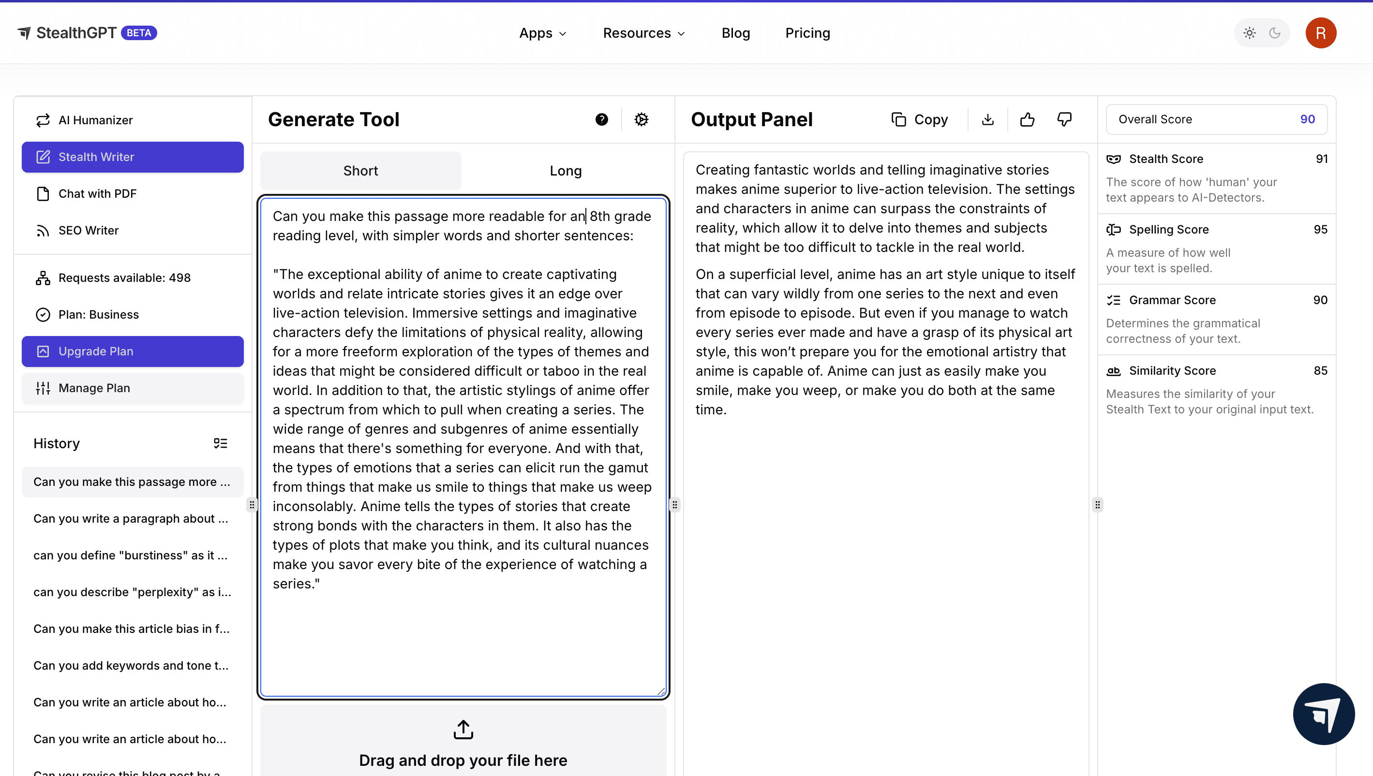Open the AI Humanizer tool
The height and width of the screenshot is (776, 1373).
coord(95,120)
